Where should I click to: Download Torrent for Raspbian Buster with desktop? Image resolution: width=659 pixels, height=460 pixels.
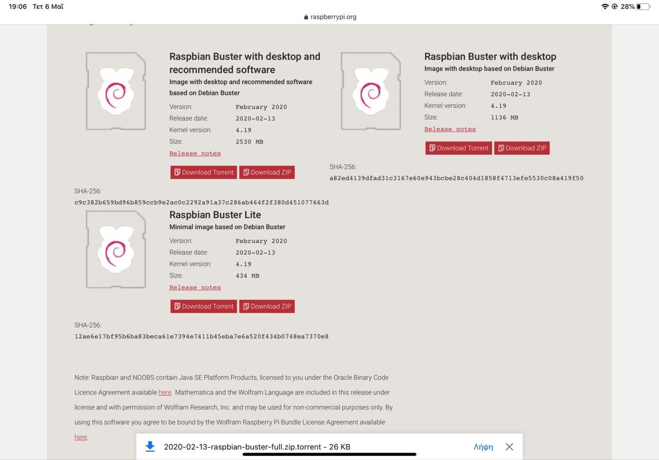[458, 148]
